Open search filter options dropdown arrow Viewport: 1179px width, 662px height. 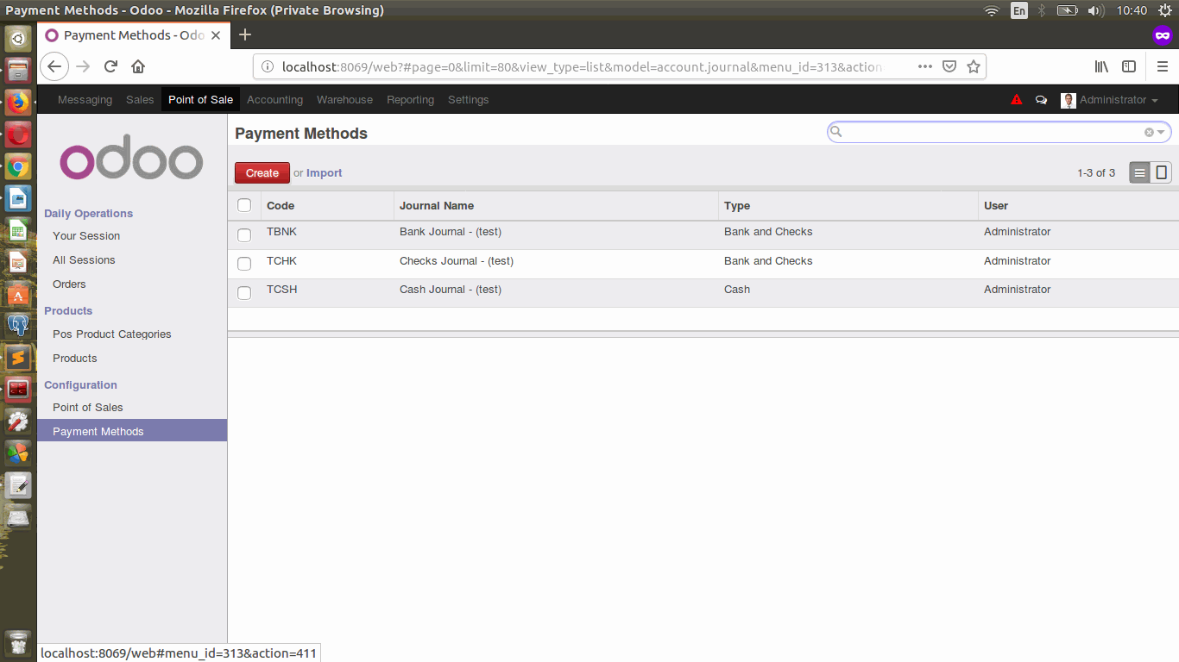[1162, 132]
